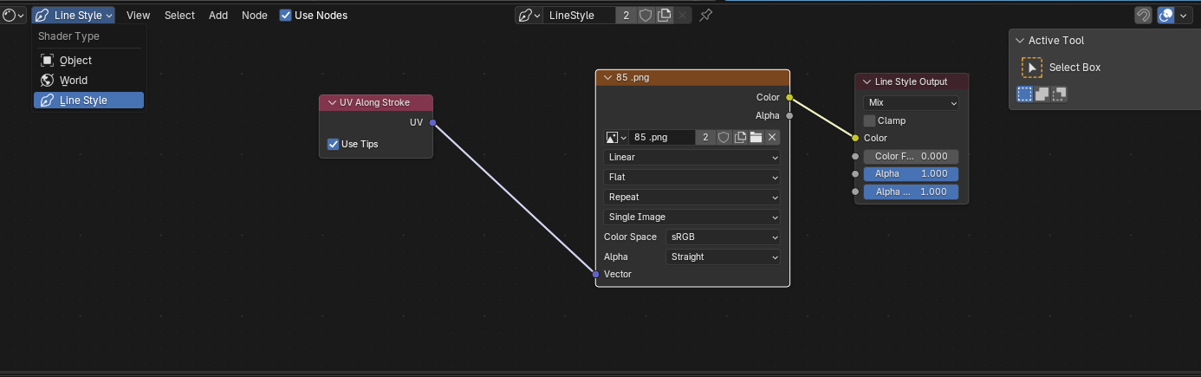Open the editor type selector icon
Viewport: 1201px width, 377px height.
(x=13, y=15)
